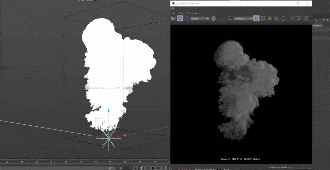Open the Beauty AOV dropdown

pos(200,18)
